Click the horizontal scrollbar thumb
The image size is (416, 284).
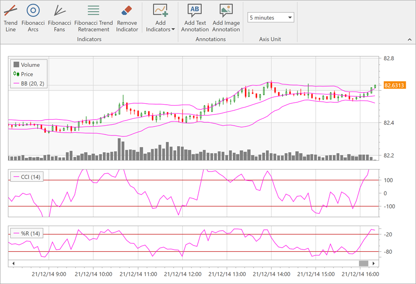(x=364, y=263)
